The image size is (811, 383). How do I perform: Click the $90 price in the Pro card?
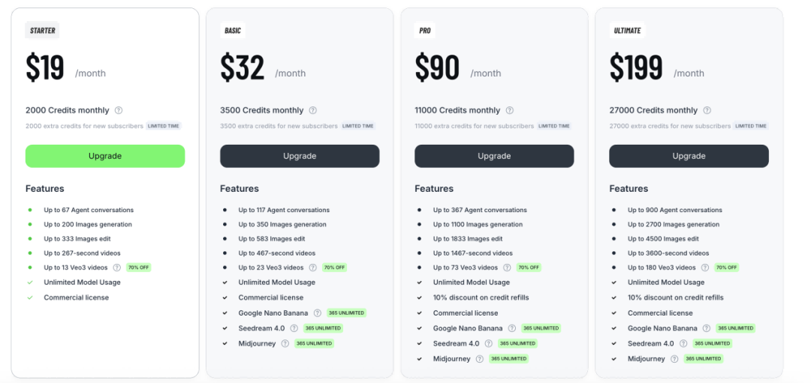437,67
